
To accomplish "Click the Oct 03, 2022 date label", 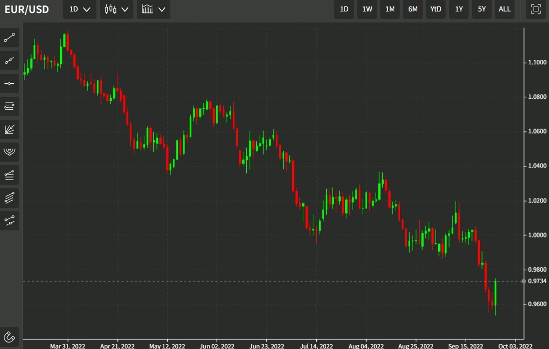I will (x=516, y=346).
